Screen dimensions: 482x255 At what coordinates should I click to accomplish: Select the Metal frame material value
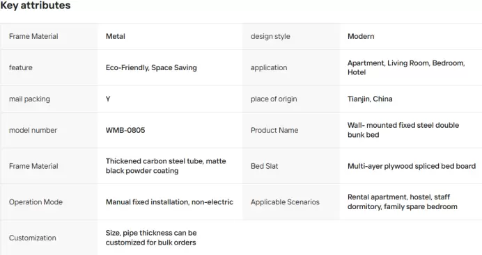pos(115,36)
